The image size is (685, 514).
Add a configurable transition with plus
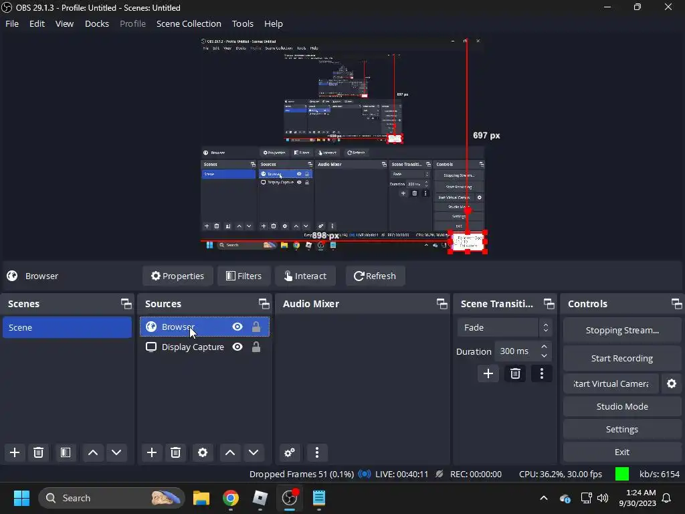coord(488,373)
